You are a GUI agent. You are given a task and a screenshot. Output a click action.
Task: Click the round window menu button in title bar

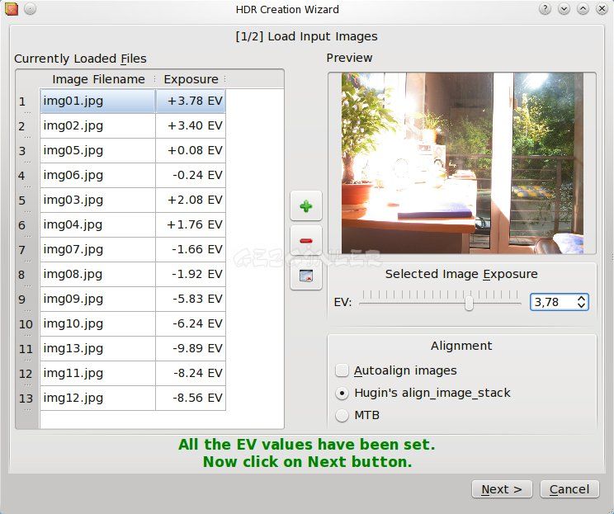coord(30,8)
